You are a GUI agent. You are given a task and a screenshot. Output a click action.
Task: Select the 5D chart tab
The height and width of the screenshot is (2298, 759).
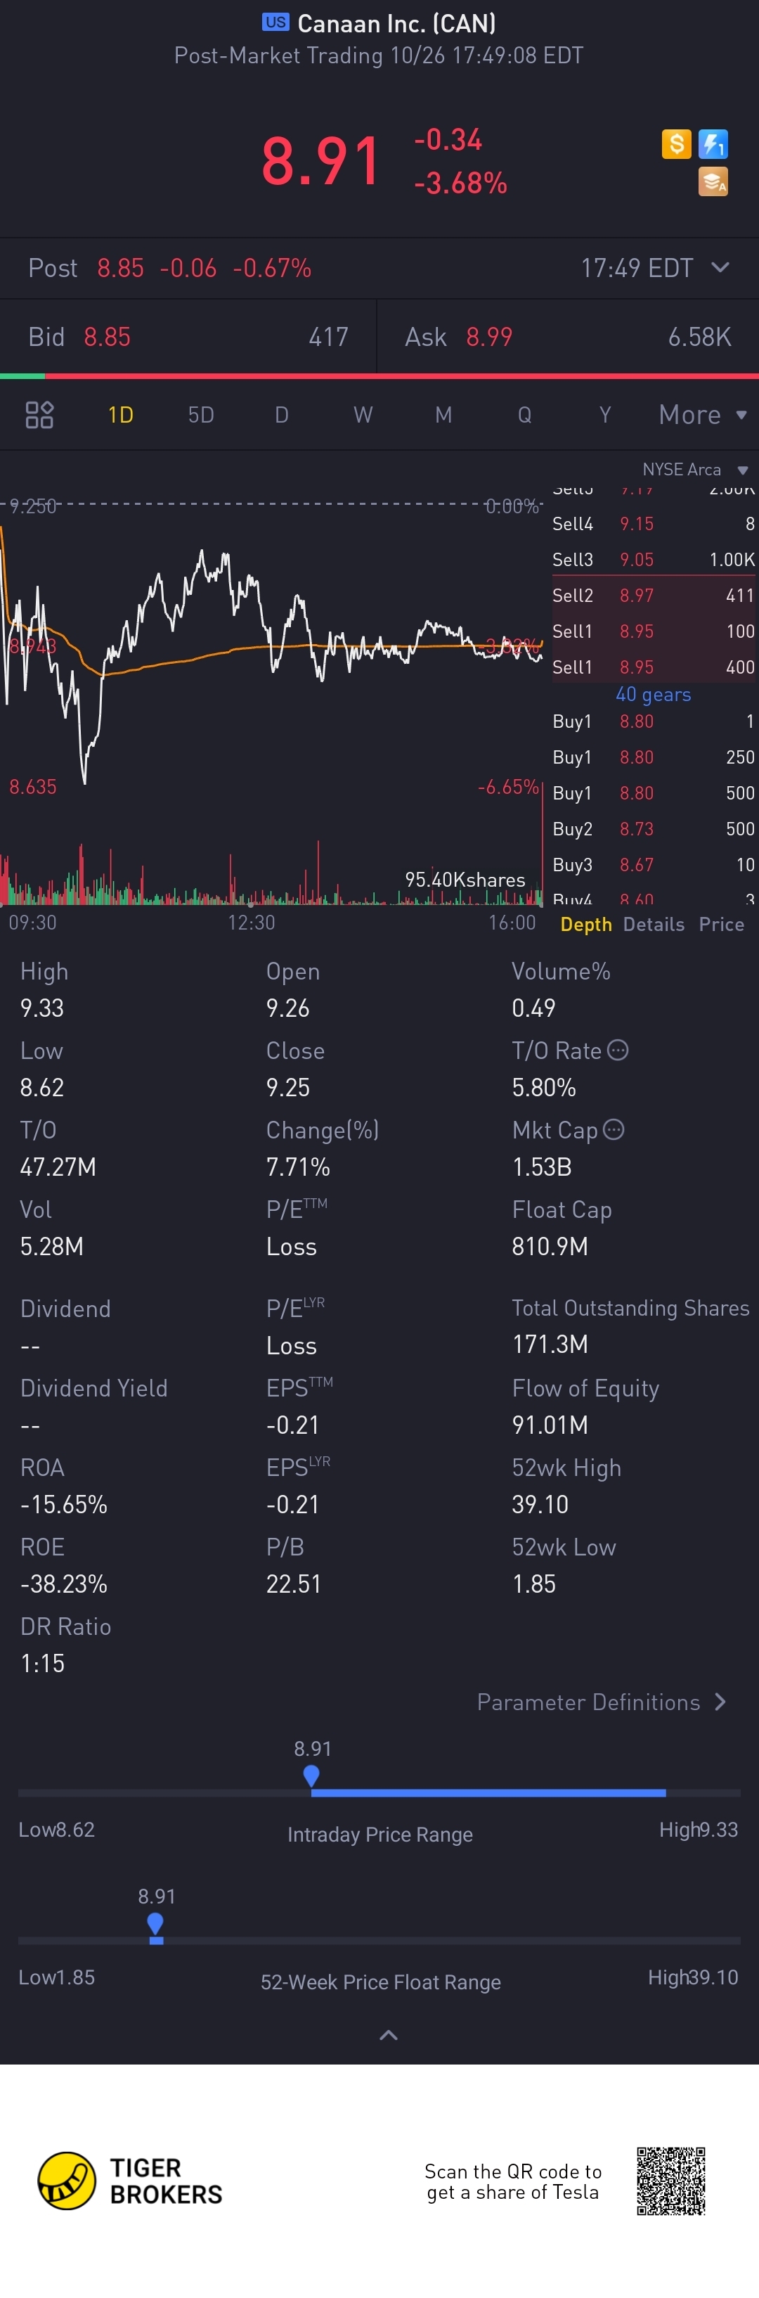coord(201,415)
